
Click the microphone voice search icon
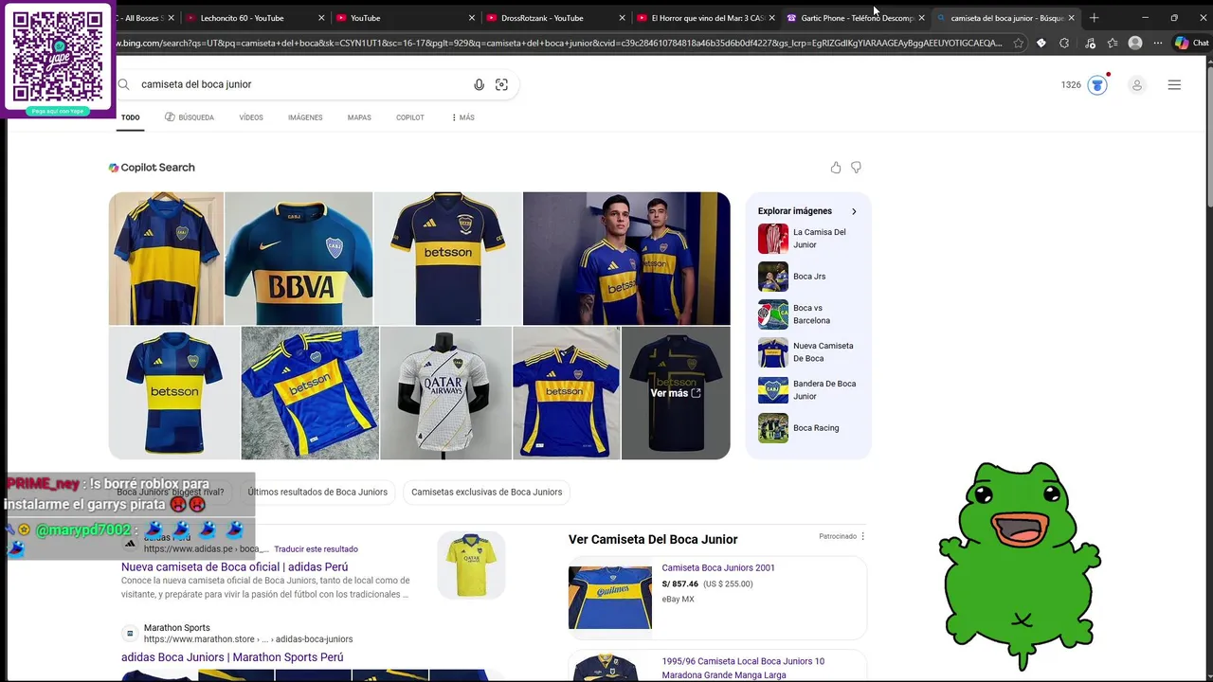point(479,84)
